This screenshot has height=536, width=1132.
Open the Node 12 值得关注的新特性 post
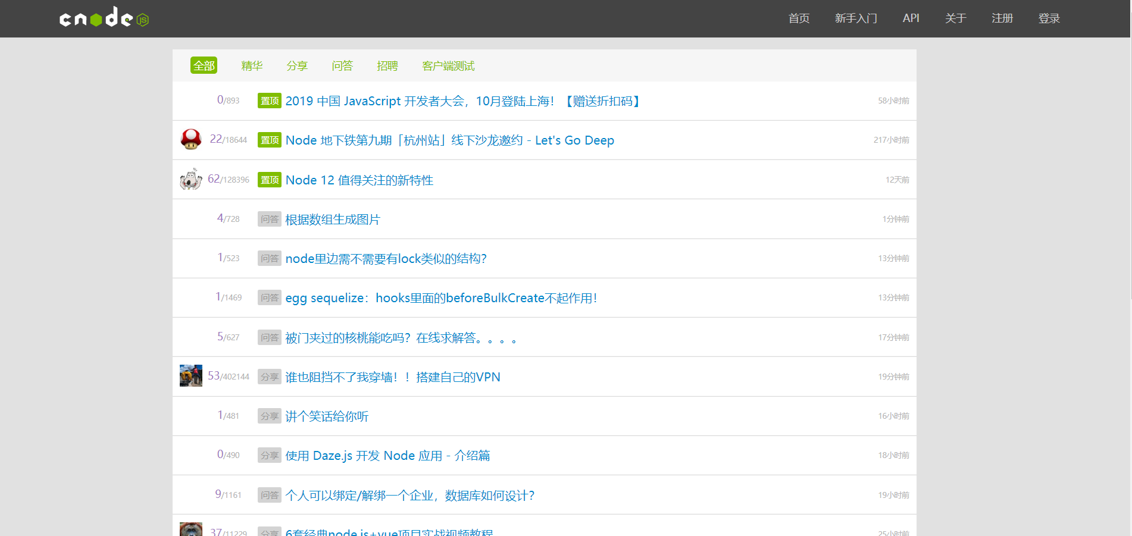(359, 180)
